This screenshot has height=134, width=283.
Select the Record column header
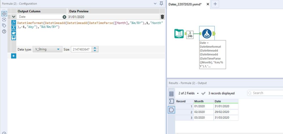tap(184, 101)
